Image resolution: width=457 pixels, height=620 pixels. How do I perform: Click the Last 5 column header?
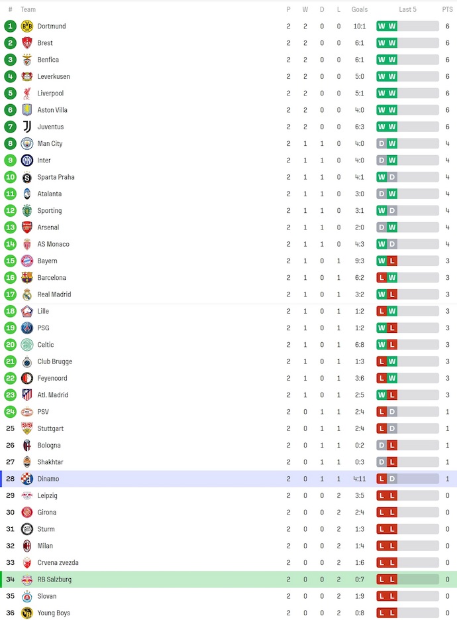tap(407, 9)
